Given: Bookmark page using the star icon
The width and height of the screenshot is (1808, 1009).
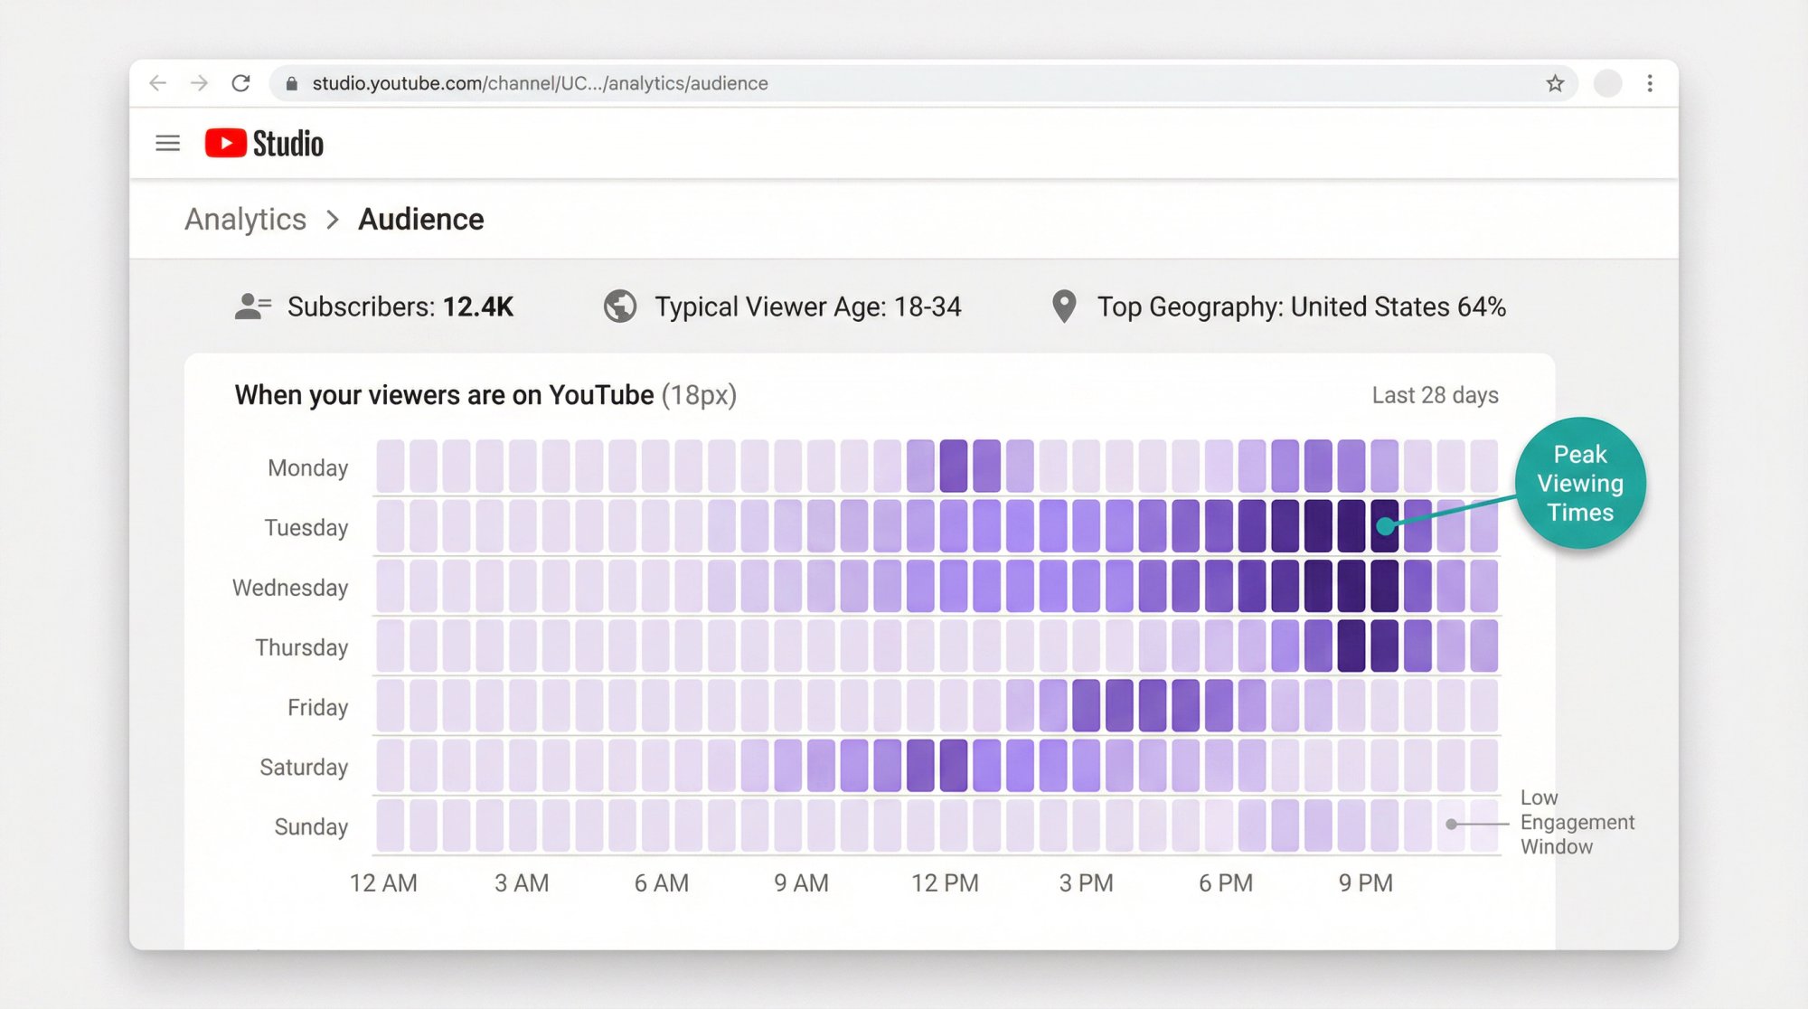Looking at the screenshot, I should click(1554, 83).
